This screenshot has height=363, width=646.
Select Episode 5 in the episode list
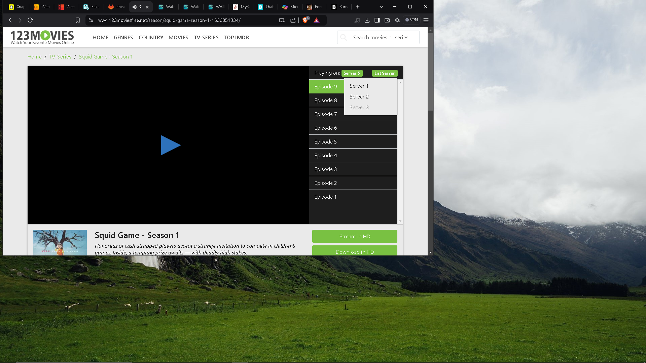[x=353, y=142]
